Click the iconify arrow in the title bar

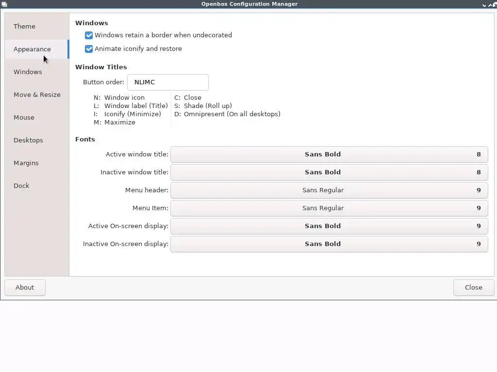point(484,5)
